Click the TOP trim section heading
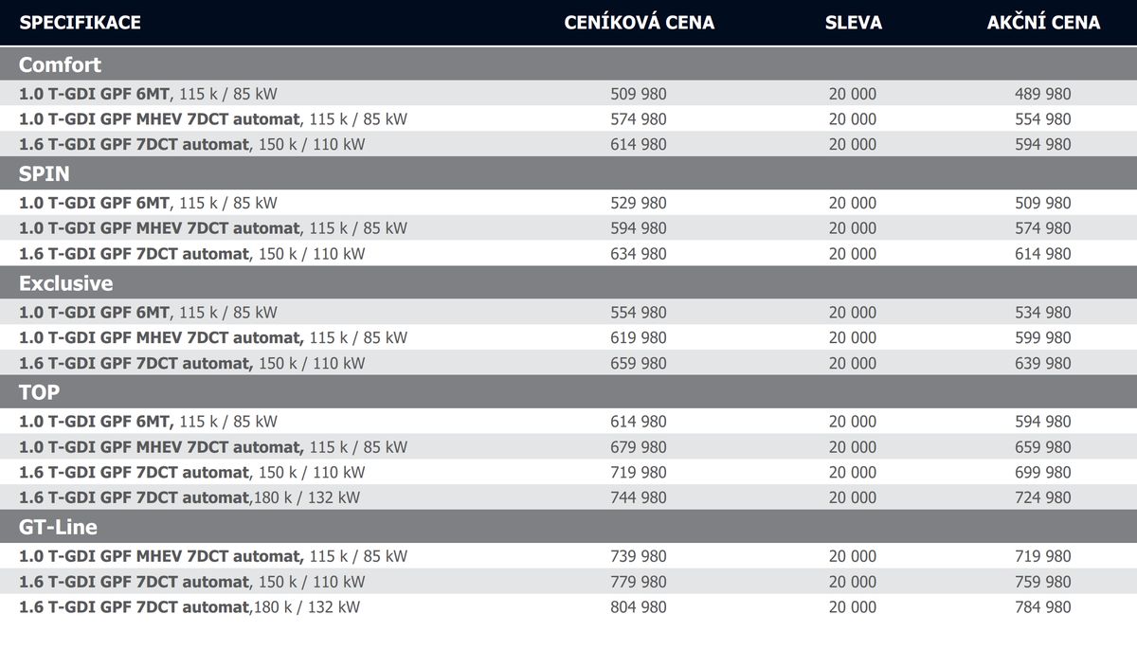The width and height of the screenshot is (1137, 668). coord(40,392)
